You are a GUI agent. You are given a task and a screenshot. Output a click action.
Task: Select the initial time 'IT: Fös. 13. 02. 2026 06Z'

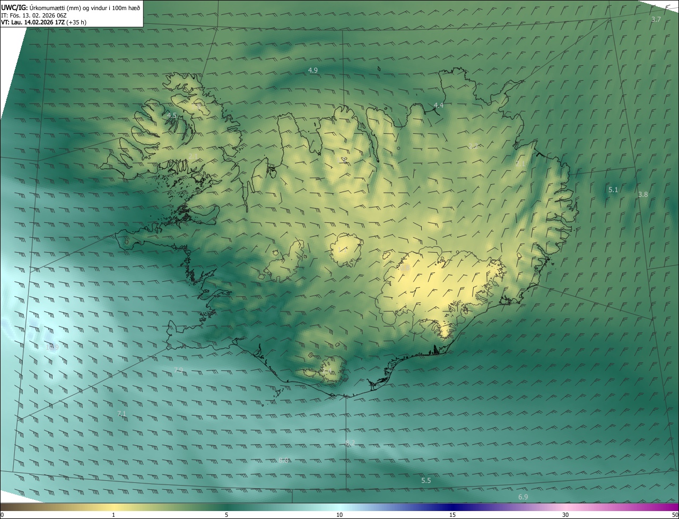pos(33,15)
